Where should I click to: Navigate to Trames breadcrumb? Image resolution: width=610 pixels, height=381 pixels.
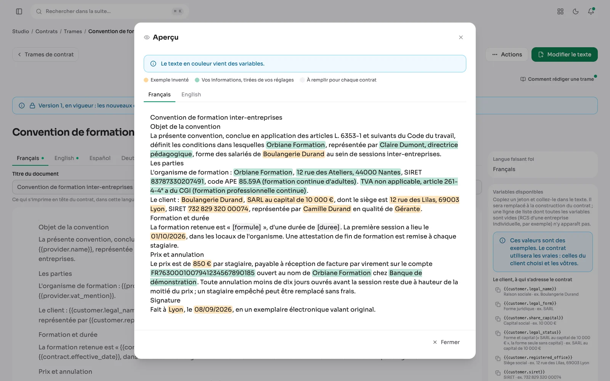73,31
